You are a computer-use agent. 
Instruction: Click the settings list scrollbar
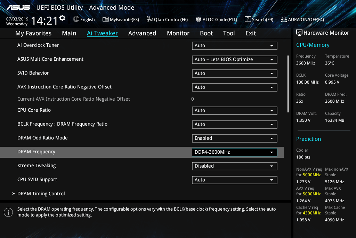coord(288,84)
